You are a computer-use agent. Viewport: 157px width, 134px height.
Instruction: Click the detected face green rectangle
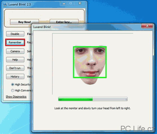[90, 62]
